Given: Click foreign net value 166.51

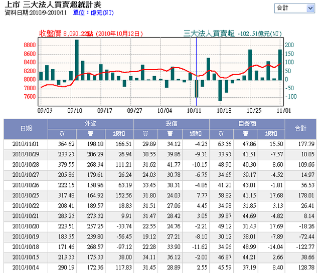Looking at the screenshot, I should 124,144.
